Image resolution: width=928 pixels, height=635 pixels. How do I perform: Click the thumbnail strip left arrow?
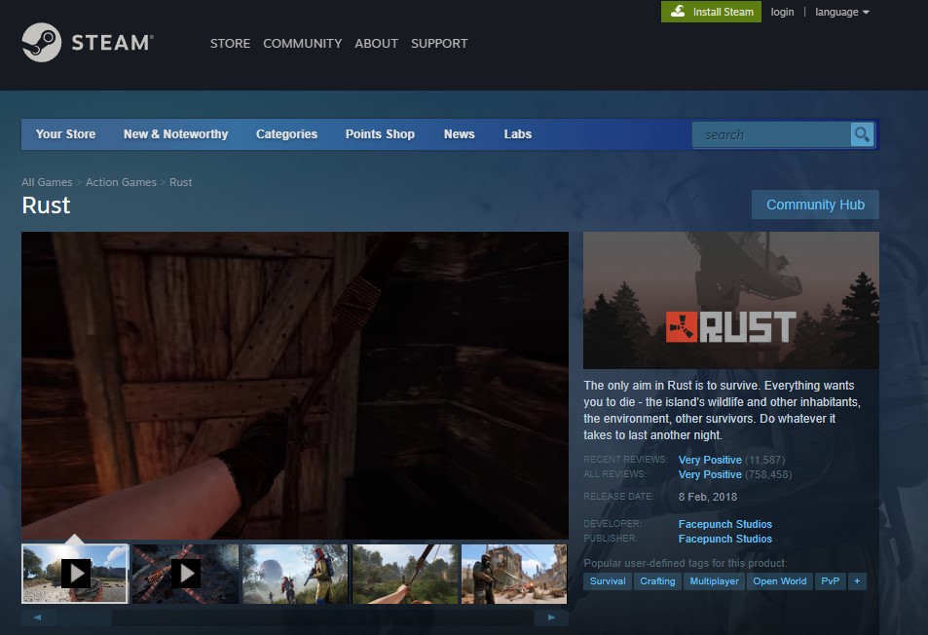click(39, 617)
